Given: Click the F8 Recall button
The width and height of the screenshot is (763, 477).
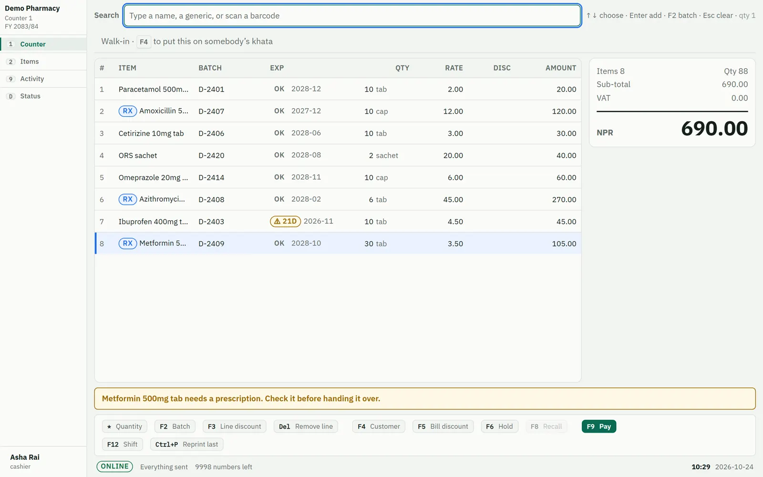Looking at the screenshot, I should pyautogui.click(x=546, y=426).
